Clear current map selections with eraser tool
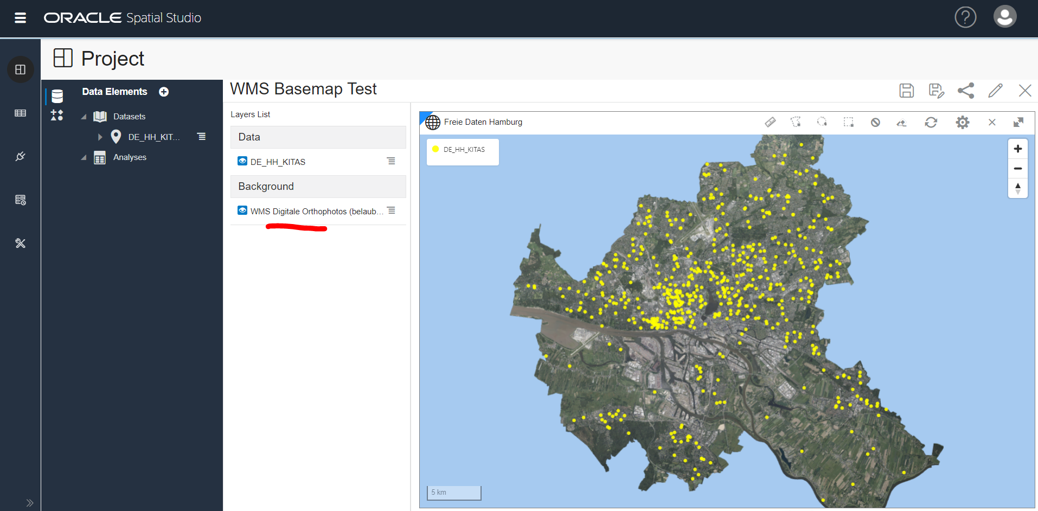The image size is (1038, 511). point(902,122)
